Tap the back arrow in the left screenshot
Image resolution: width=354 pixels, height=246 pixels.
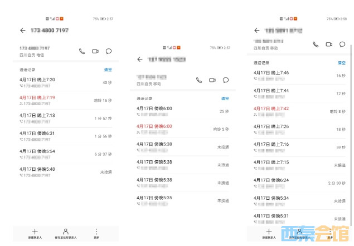(23, 31)
